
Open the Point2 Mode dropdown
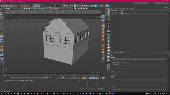point(141,89)
